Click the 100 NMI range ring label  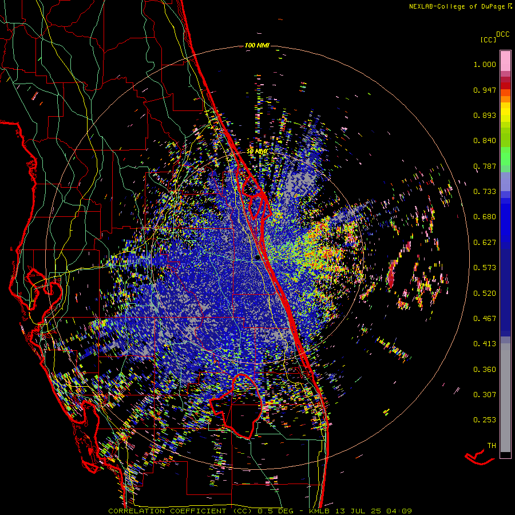(257, 45)
